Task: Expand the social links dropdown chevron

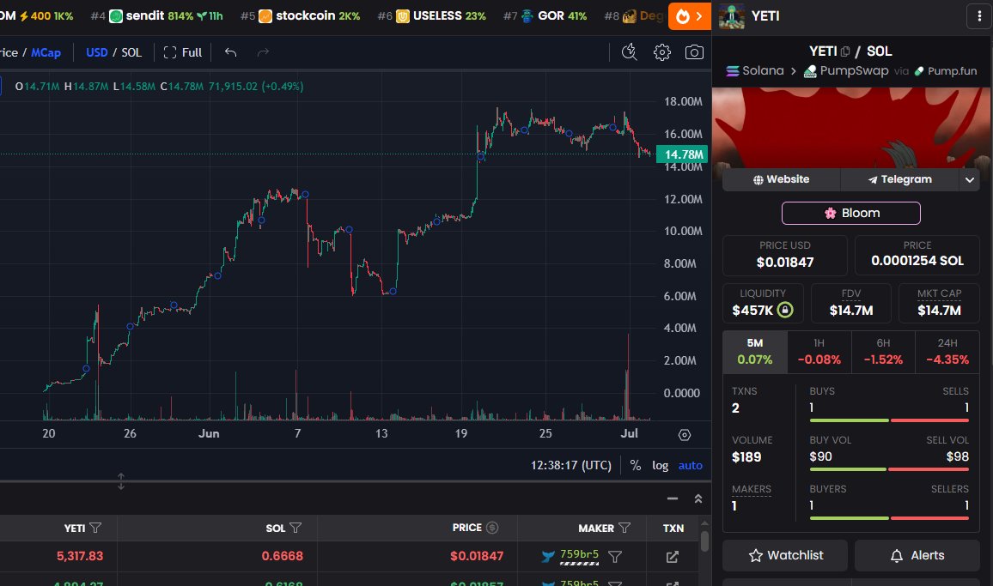Action: tap(970, 179)
